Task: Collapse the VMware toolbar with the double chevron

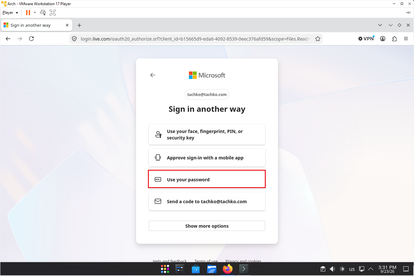Action: 409,13
